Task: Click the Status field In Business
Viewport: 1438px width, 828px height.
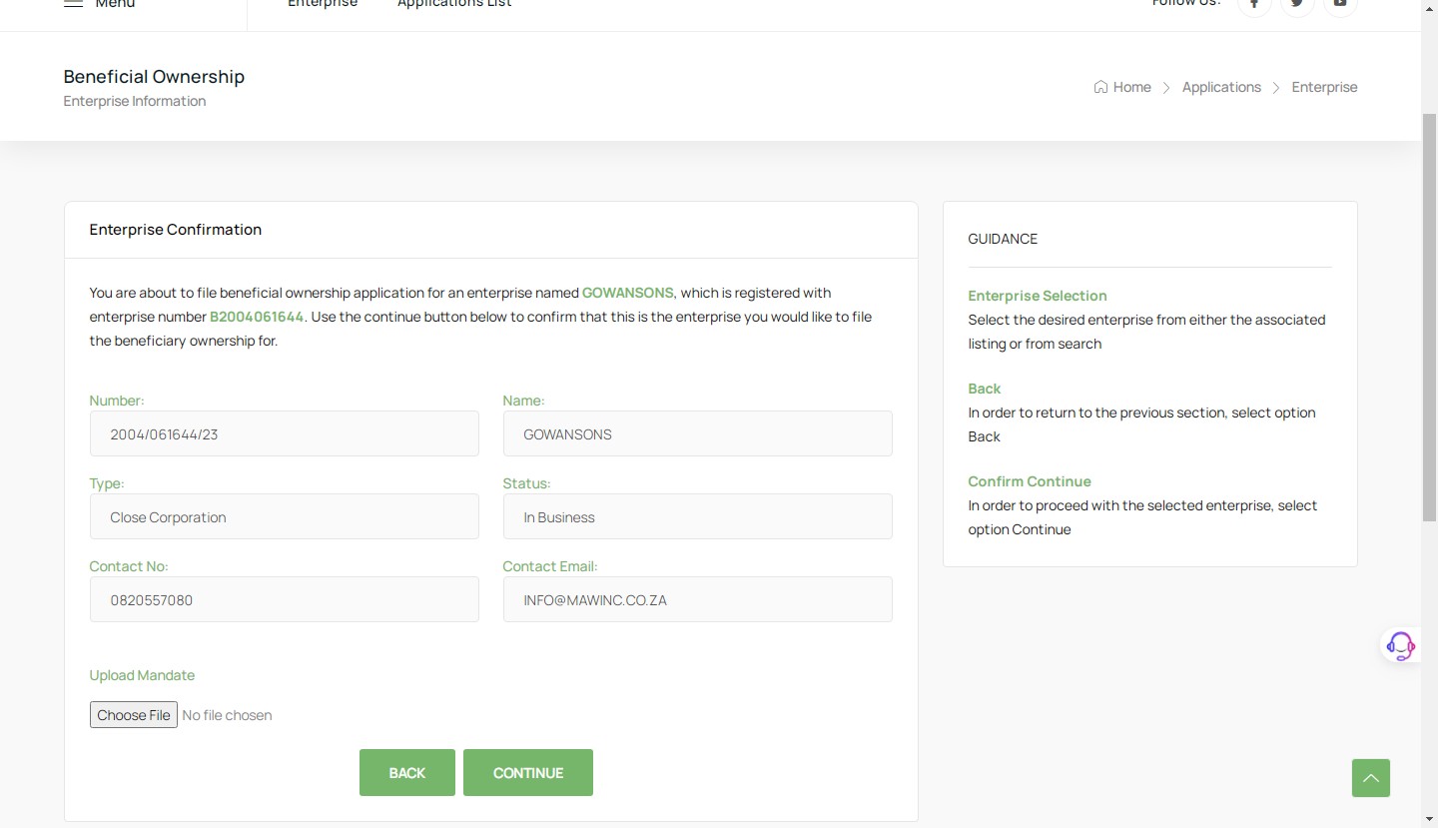Action: click(697, 517)
